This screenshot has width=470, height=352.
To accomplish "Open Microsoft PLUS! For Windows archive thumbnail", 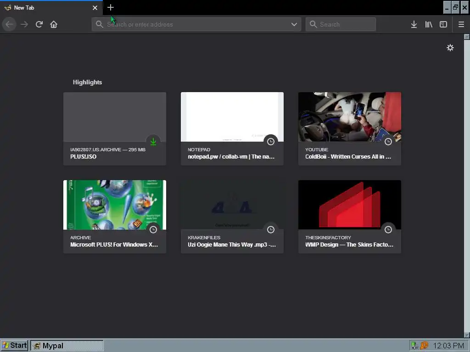I will click(114, 205).
